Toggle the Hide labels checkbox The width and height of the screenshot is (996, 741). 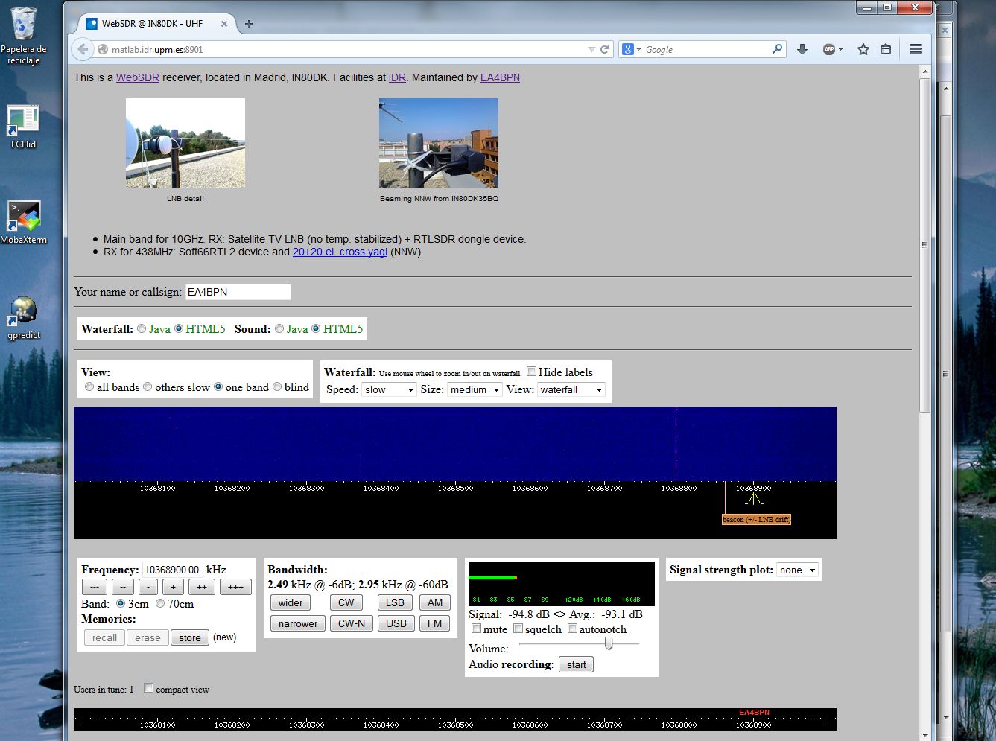[x=532, y=372]
